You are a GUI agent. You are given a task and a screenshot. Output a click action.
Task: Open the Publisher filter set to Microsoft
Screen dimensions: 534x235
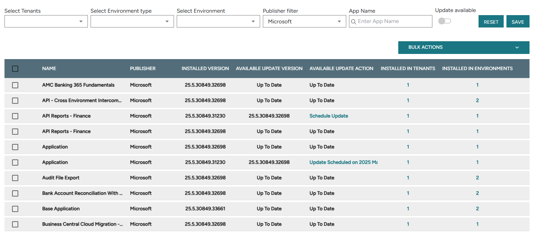pyautogui.click(x=304, y=21)
